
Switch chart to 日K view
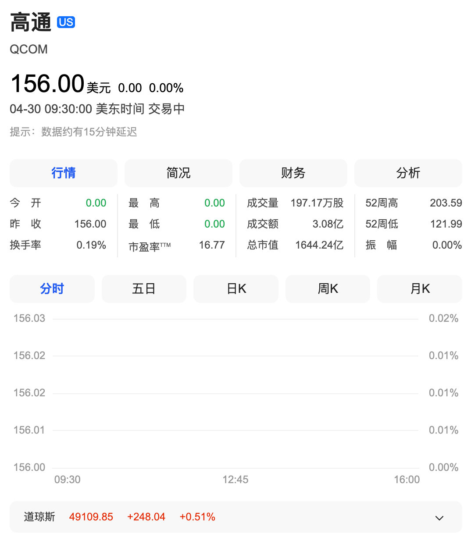(235, 289)
